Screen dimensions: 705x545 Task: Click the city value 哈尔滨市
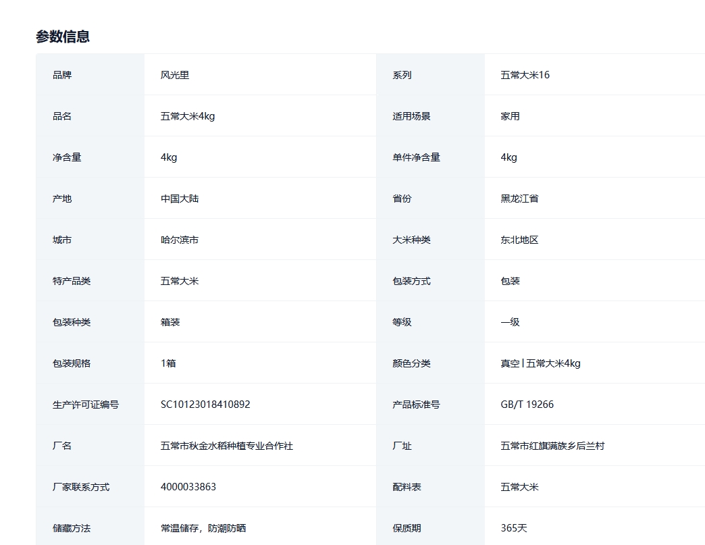[180, 240]
